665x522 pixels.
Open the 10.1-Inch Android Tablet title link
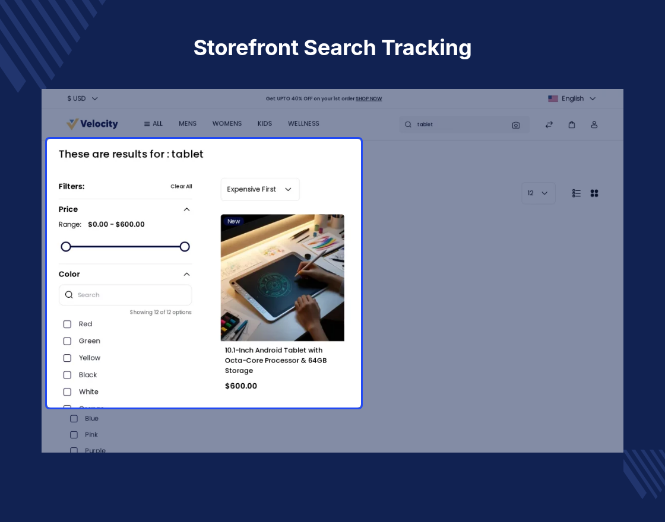point(275,360)
